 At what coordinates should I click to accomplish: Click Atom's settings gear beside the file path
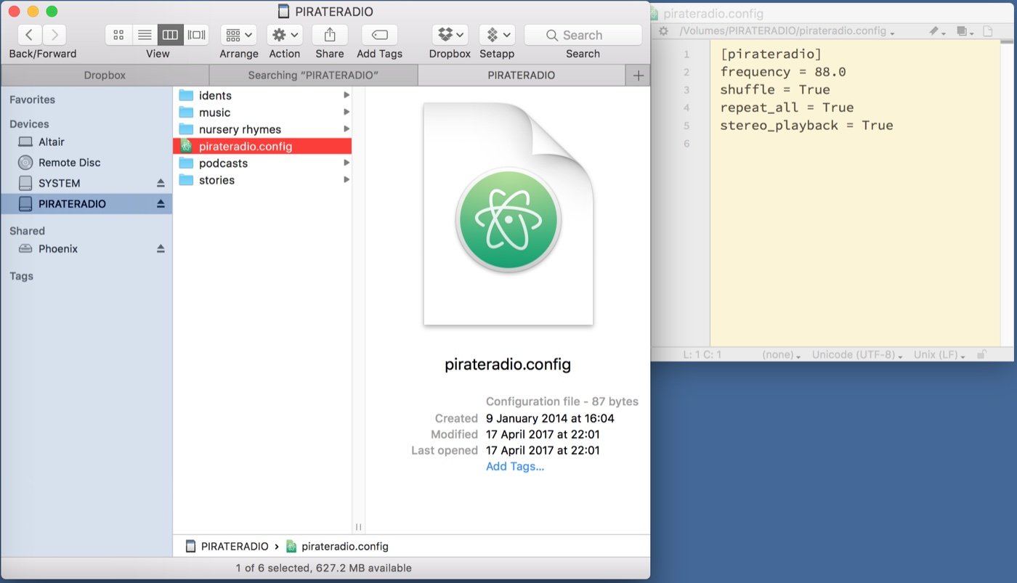pos(663,30)
